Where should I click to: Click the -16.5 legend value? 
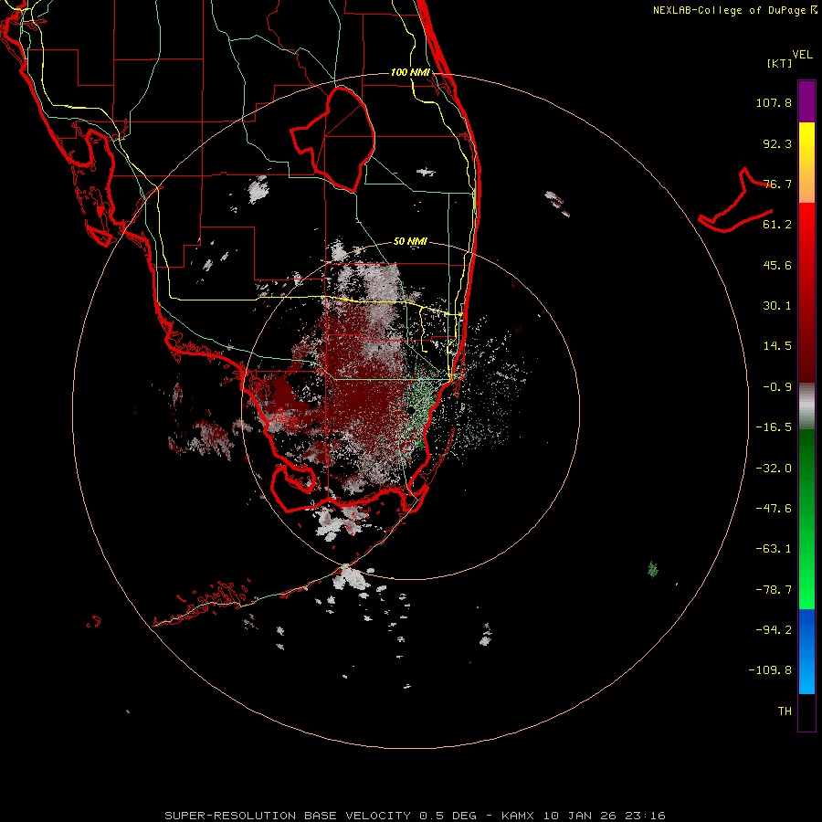[774, 427]
